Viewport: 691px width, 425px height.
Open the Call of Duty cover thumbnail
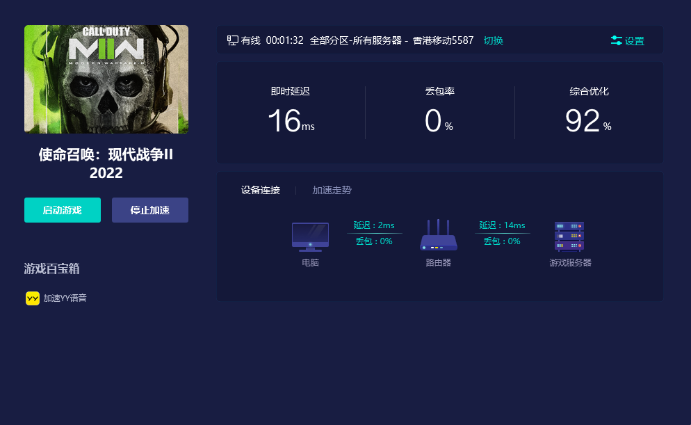106,79
